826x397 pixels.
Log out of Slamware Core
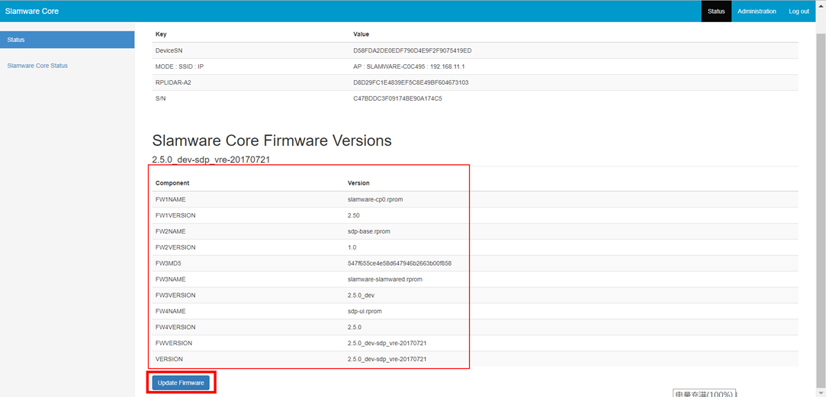click(799, 11)
